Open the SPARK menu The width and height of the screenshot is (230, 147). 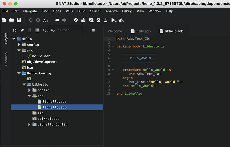tap(95, 11)
